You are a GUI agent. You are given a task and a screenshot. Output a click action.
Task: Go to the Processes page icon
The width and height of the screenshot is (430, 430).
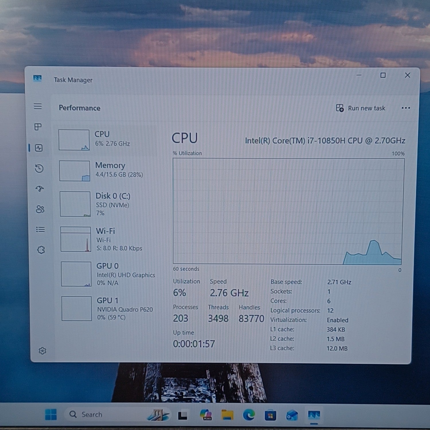pyautogui.click(x=38, y=127)
